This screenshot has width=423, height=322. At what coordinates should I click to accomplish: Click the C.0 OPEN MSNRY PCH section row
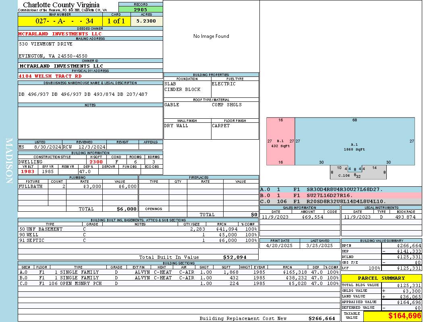(x=179, y=283)
